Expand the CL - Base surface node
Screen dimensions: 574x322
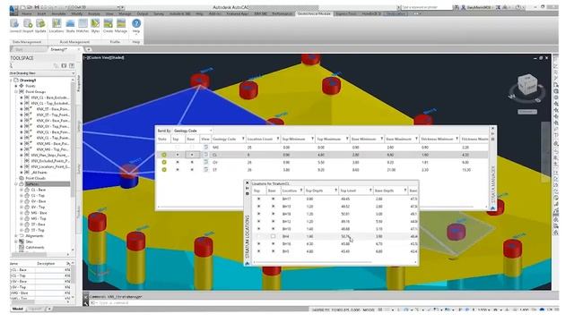coord(22,190)
